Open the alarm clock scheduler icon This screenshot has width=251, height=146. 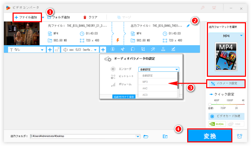[240, 136]
